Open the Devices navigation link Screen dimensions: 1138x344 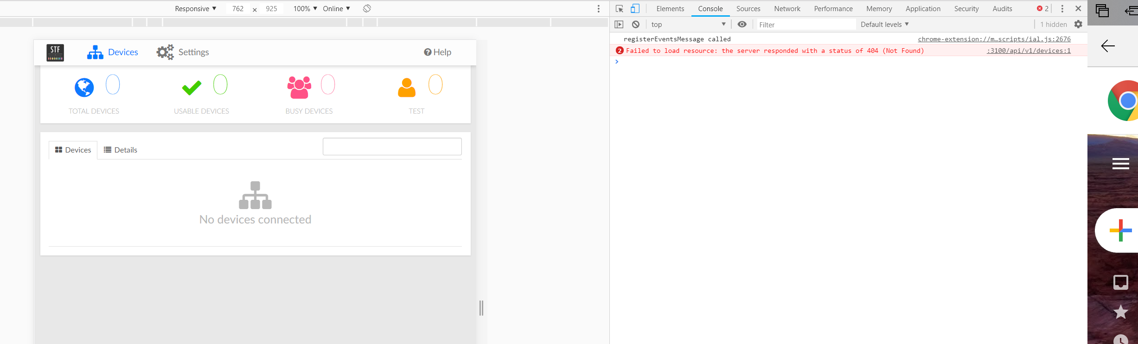113,52
